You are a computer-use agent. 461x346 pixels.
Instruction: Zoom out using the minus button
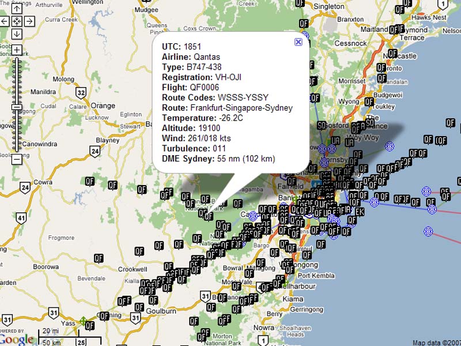pyautogui.click(x=17, y=160)
